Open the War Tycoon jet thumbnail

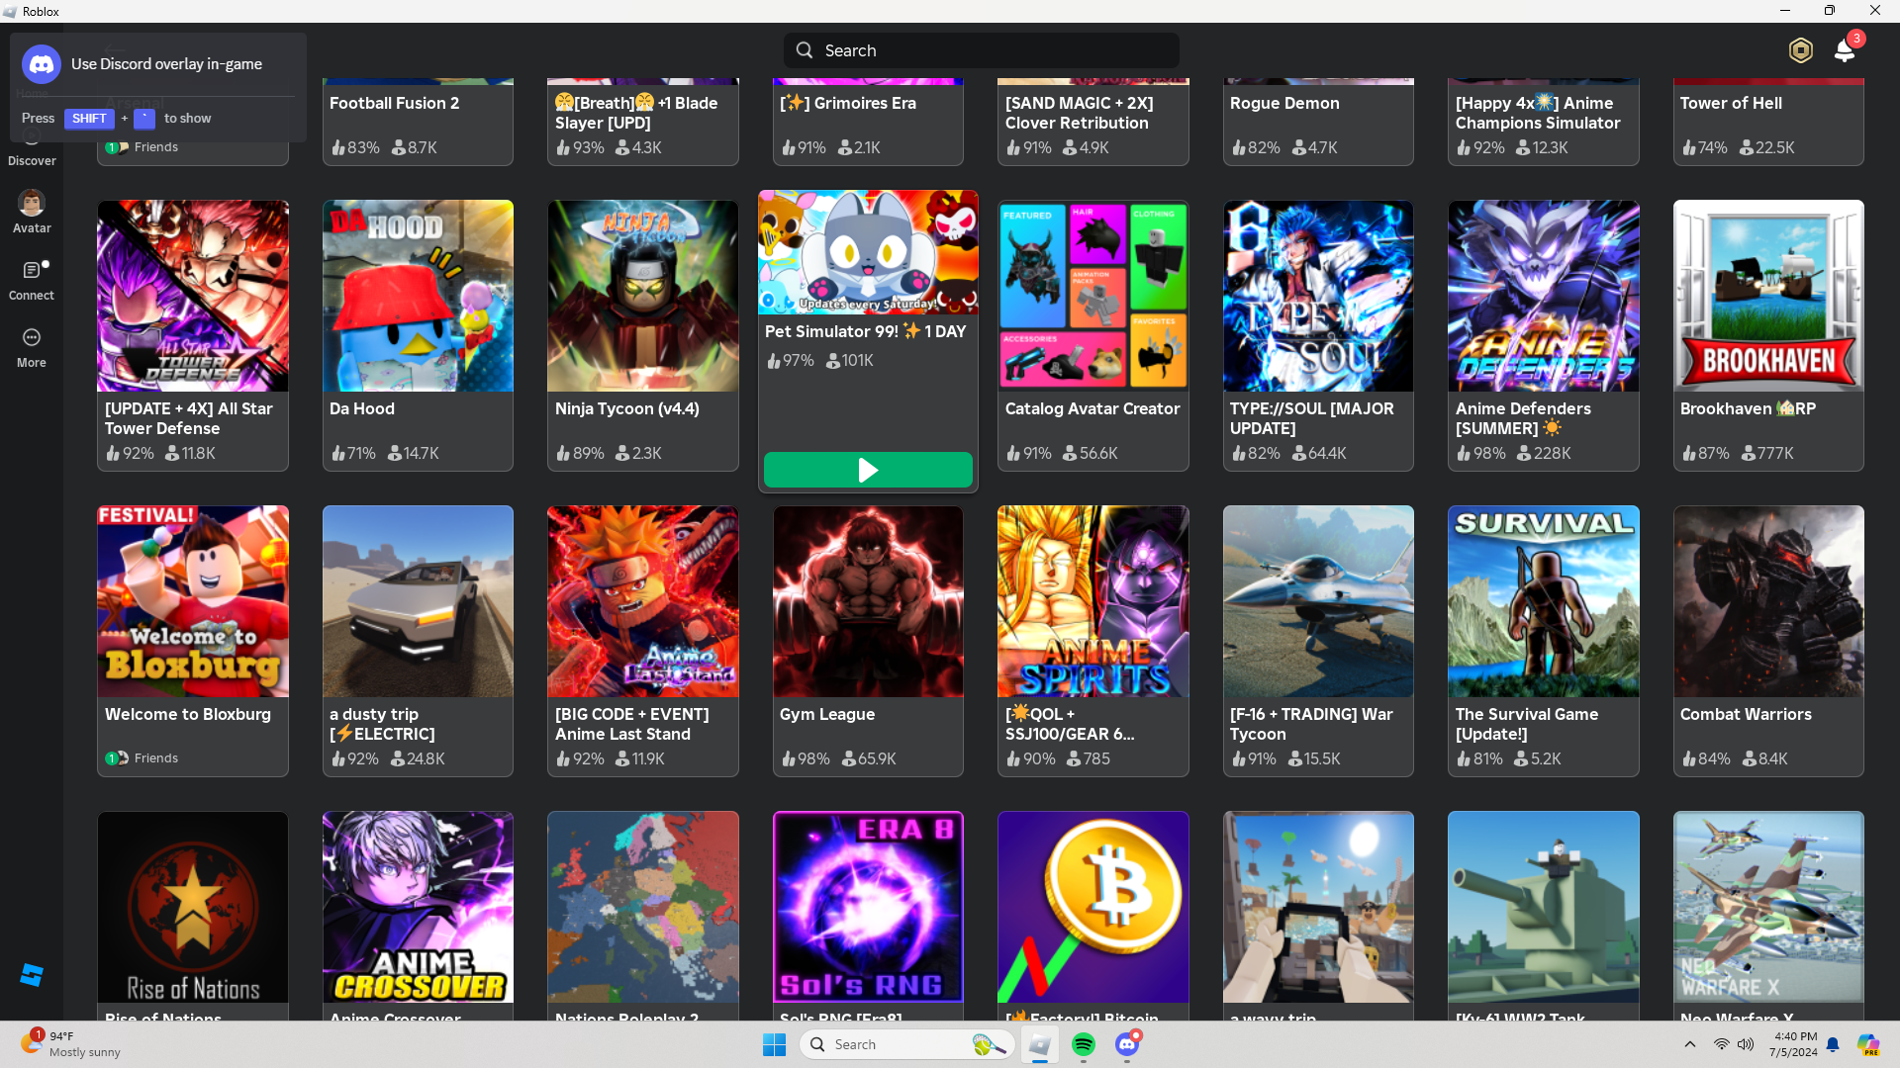pos(1318,601)
